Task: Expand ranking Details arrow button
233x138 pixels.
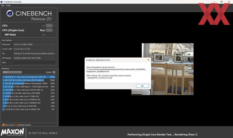Action: tap(54, 72)
